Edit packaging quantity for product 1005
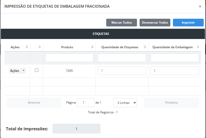Screen dimensions: 206x138 [x=175, y=71]
